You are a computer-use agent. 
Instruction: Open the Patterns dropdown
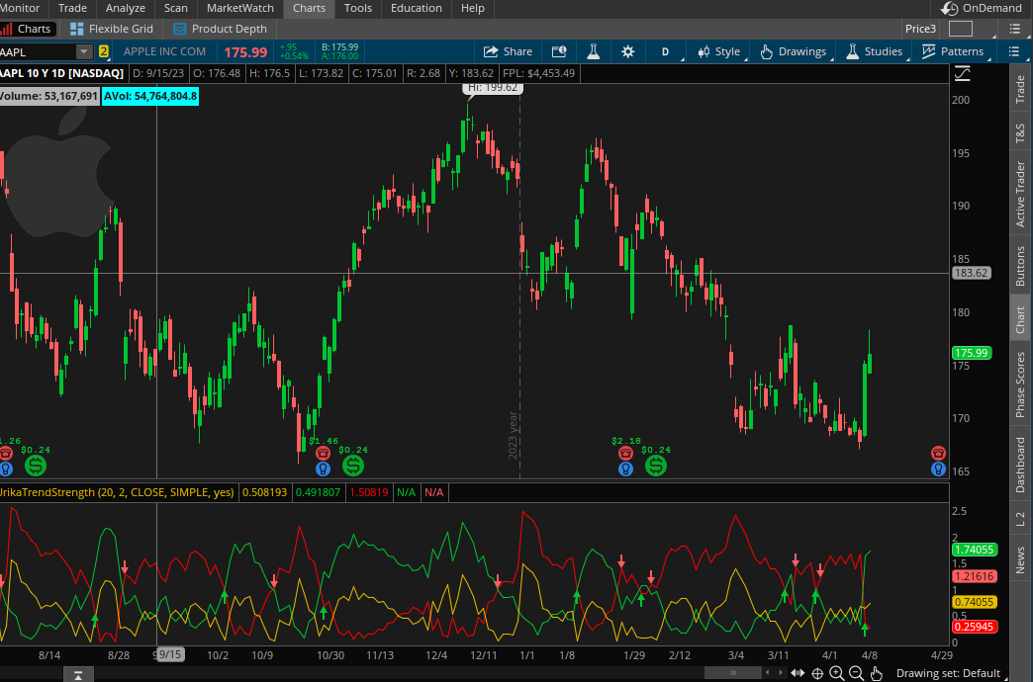tap(953, 51)
